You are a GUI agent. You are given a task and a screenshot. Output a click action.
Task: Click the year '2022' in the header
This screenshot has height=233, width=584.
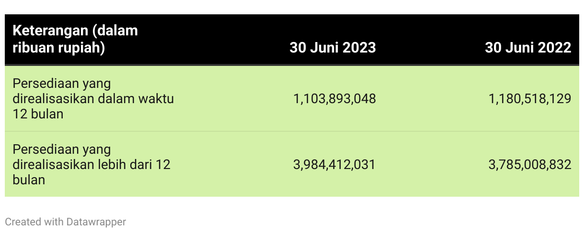(x=554, y=48)
